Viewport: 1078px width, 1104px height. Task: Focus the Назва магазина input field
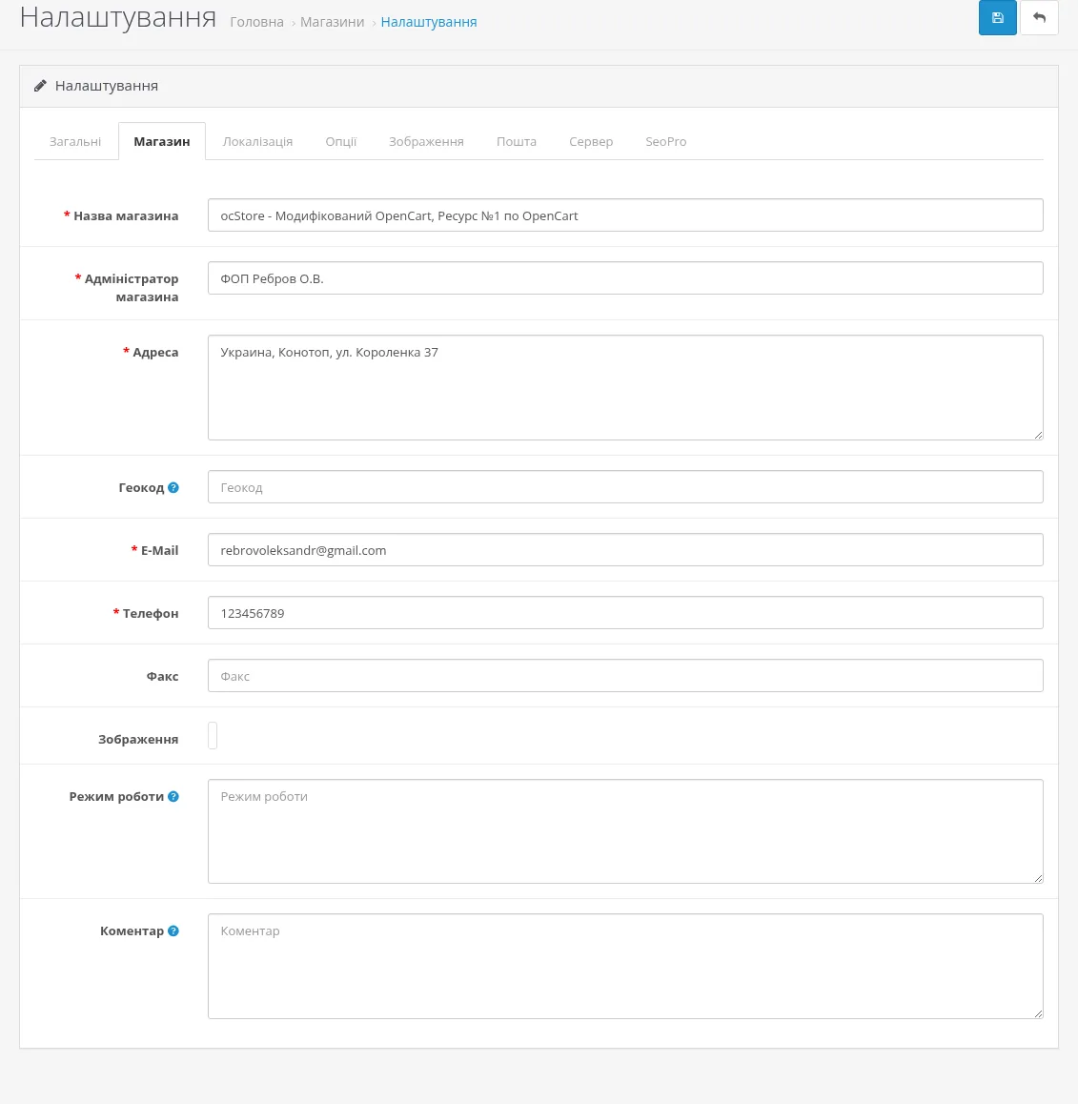click(625, 215)
